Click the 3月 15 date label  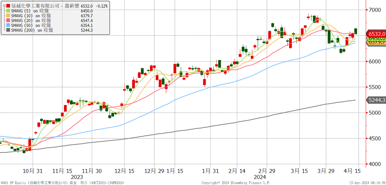tap(299, 171)
